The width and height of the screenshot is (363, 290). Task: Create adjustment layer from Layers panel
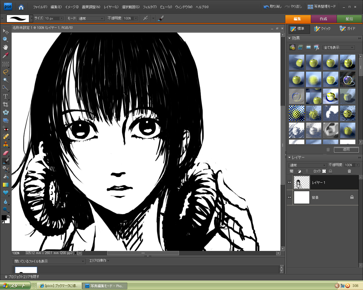click(299, 171)
